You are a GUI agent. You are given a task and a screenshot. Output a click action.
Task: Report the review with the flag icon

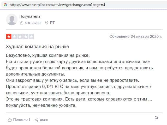click(x=156, y=118)
